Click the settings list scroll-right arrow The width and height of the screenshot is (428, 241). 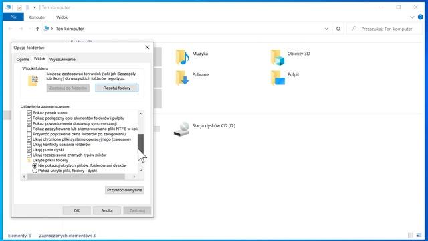(x=134, y=177)
